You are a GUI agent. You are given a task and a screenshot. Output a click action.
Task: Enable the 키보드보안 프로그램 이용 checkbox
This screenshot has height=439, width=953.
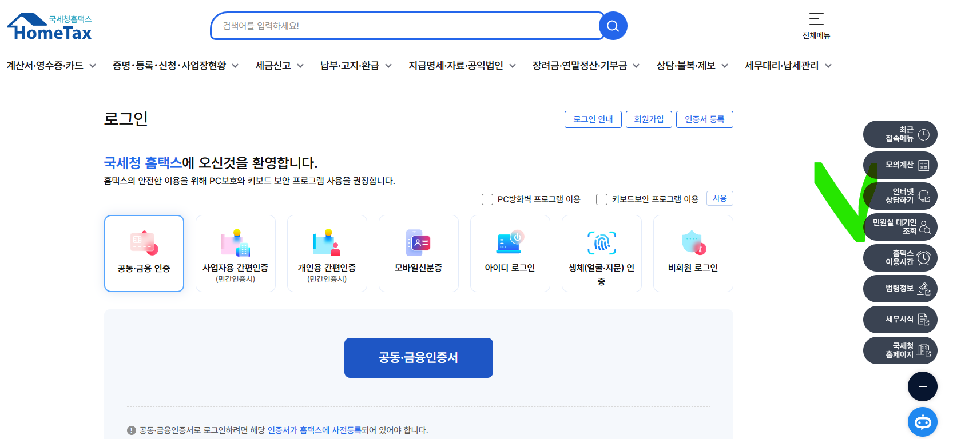click(x=602, y=199)
